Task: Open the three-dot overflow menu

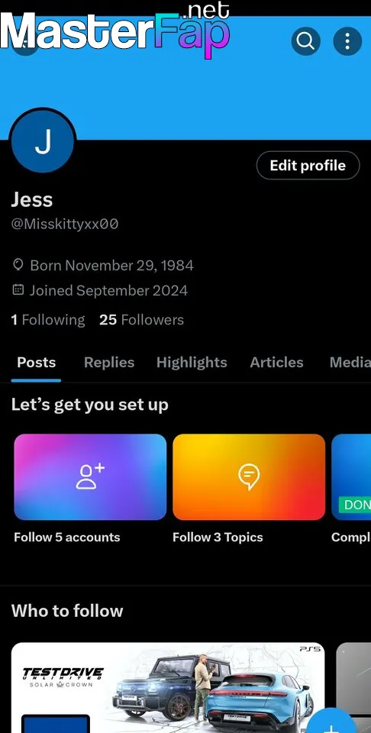Action: pos(347,41)
